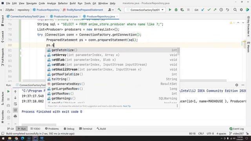This screenshot has width=251, height=141.
Task: Open the Debug tool window
Action: pos(69,129)
